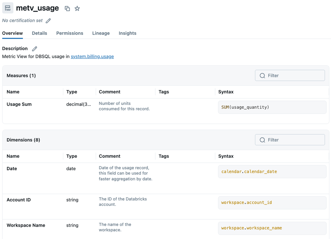Edit the Description using the pencil icon
The width and height of the screenshot is (331, 239).
coord(34,48)
